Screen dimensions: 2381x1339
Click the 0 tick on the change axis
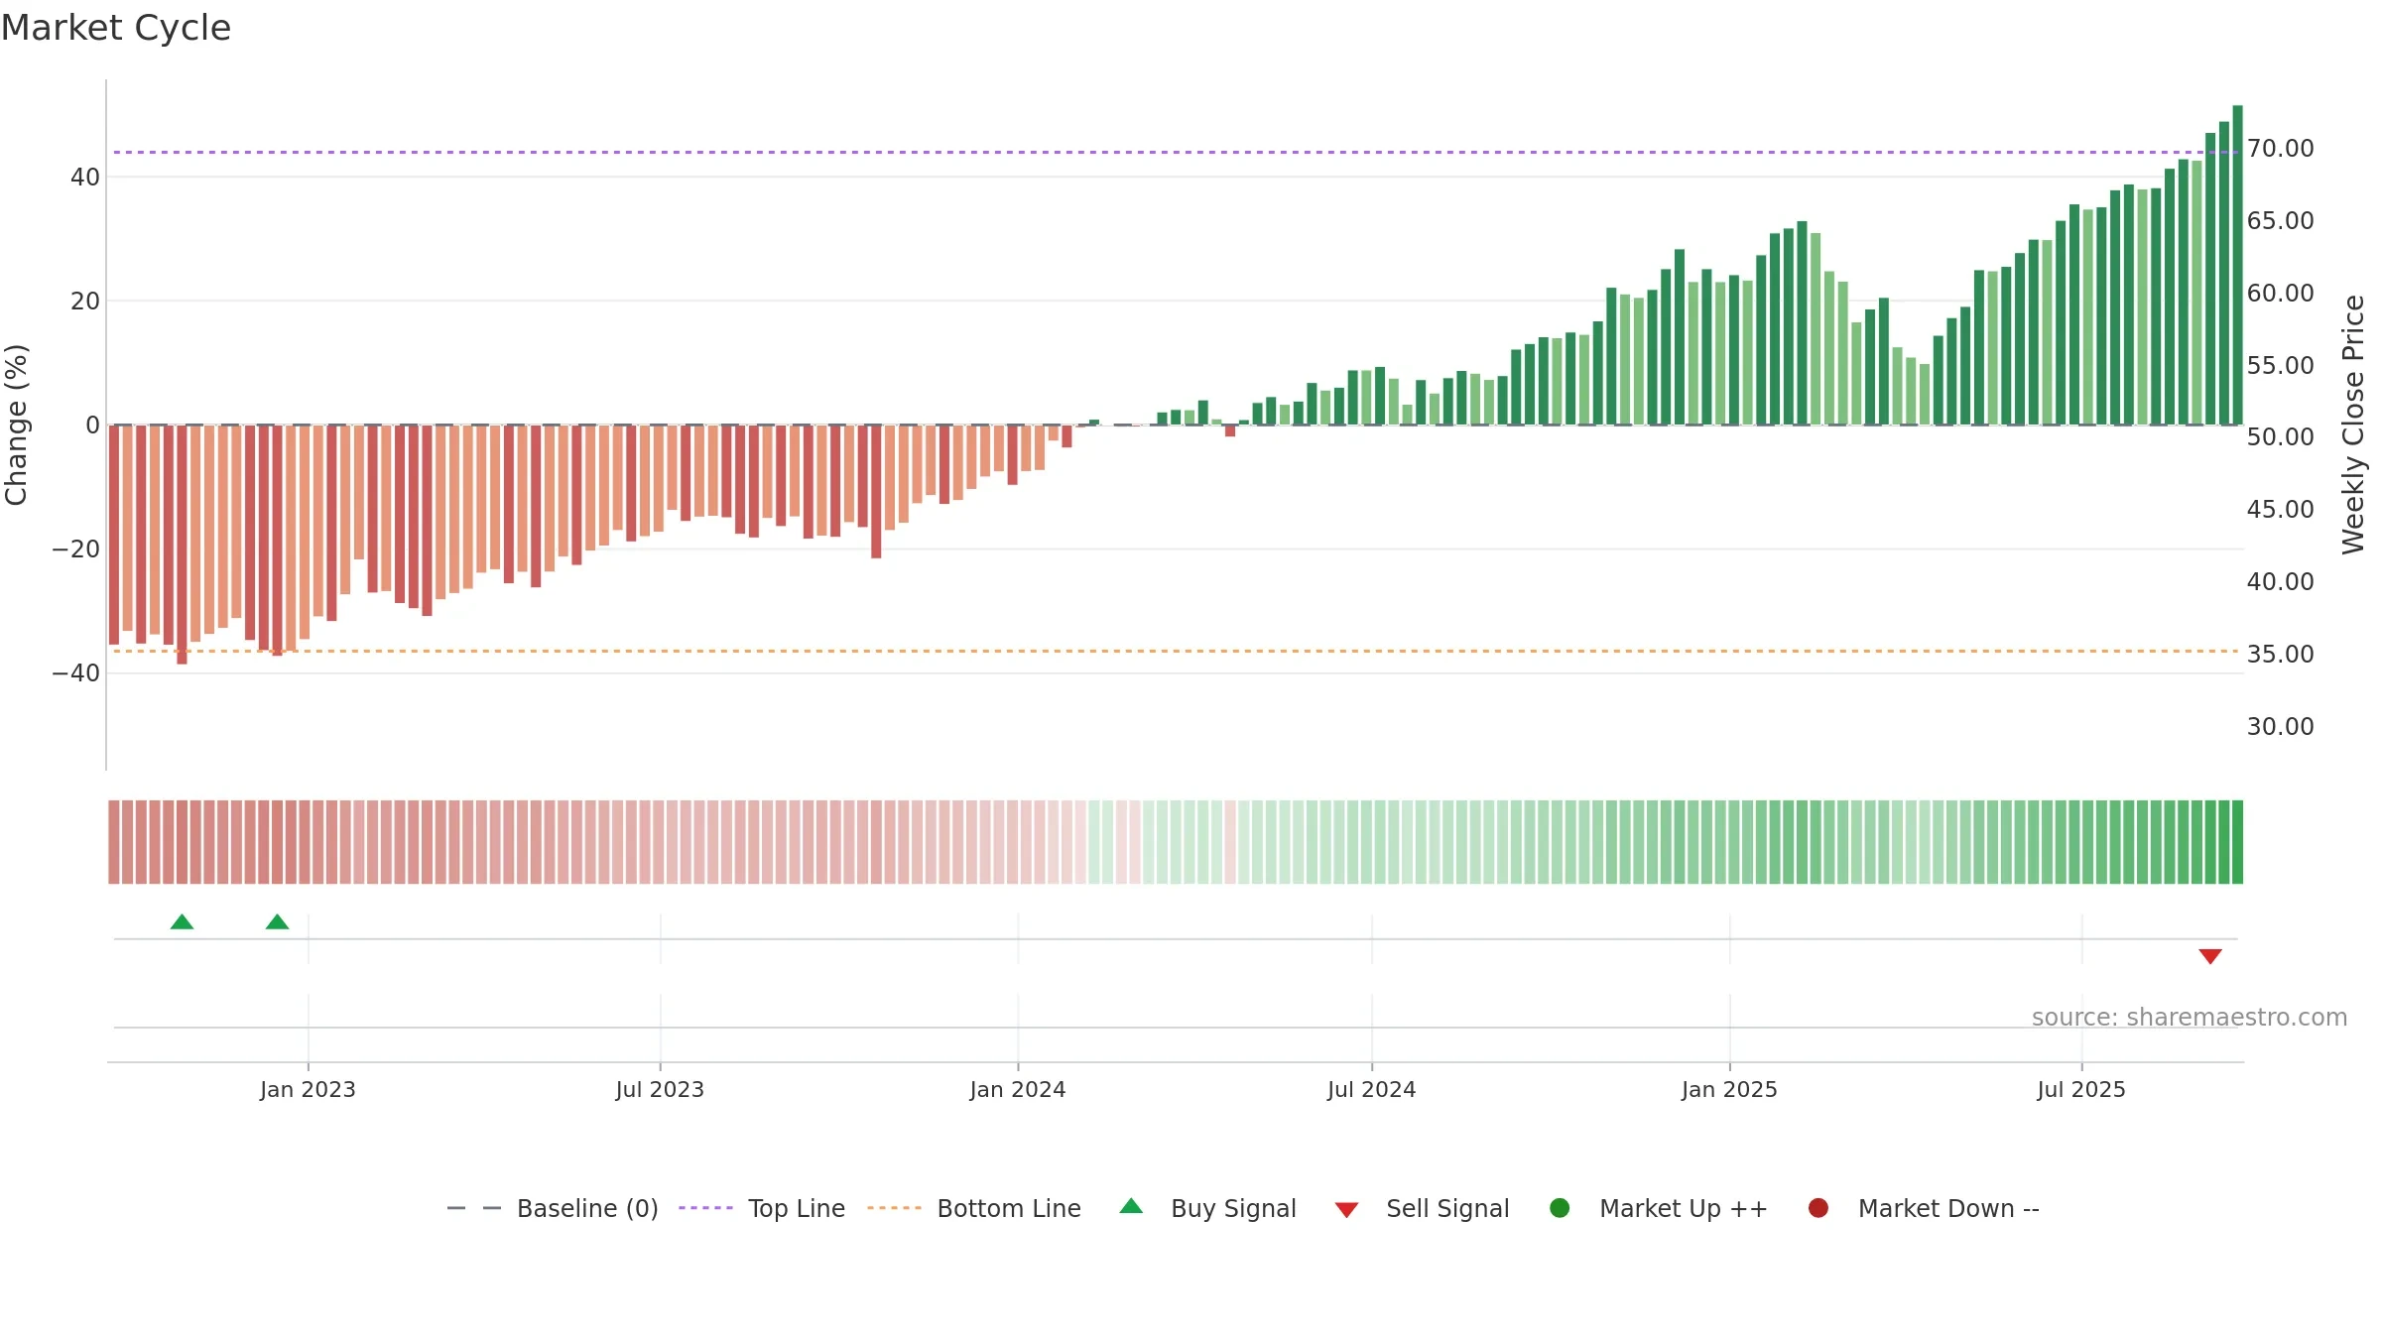coord(93,426)
